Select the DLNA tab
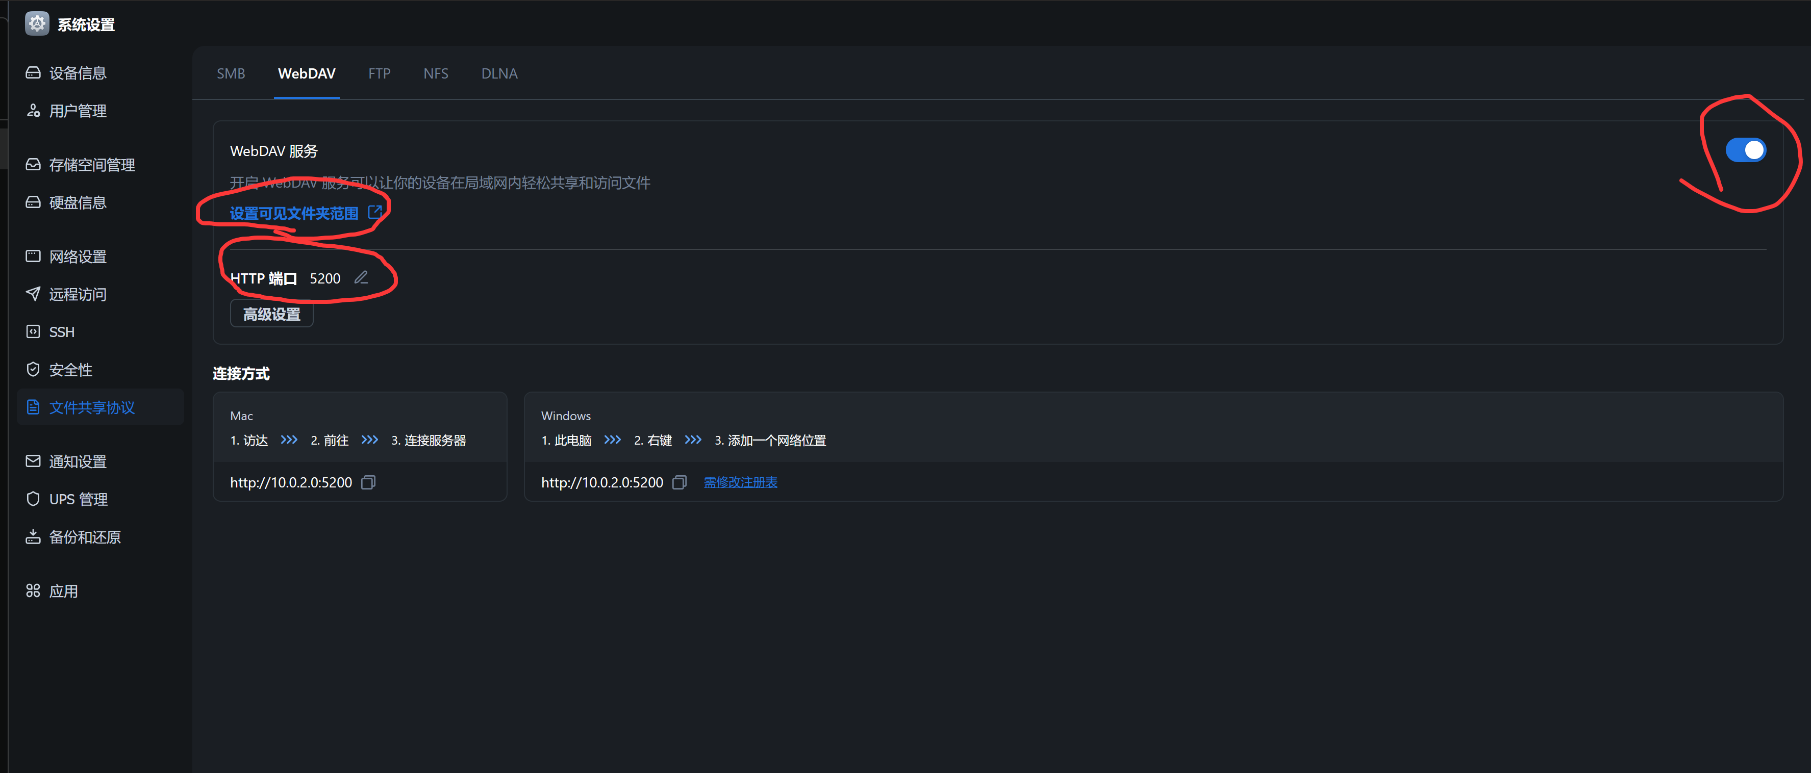This screenshot has width=1811, height=773. (x=499, y=74)
